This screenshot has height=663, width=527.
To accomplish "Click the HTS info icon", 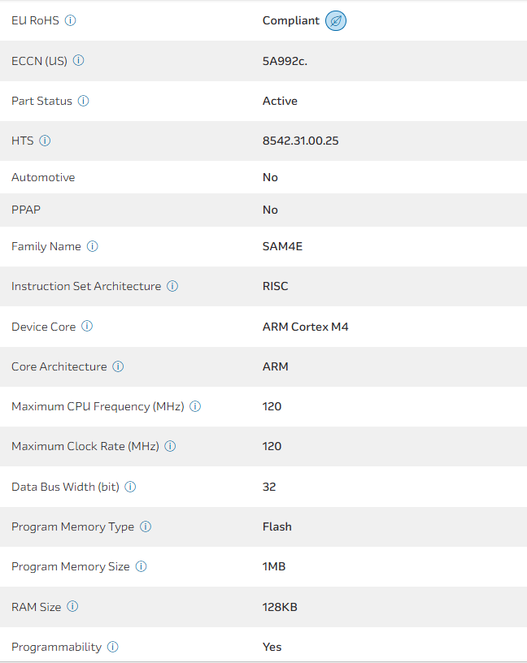I will [x=45, y=141].
